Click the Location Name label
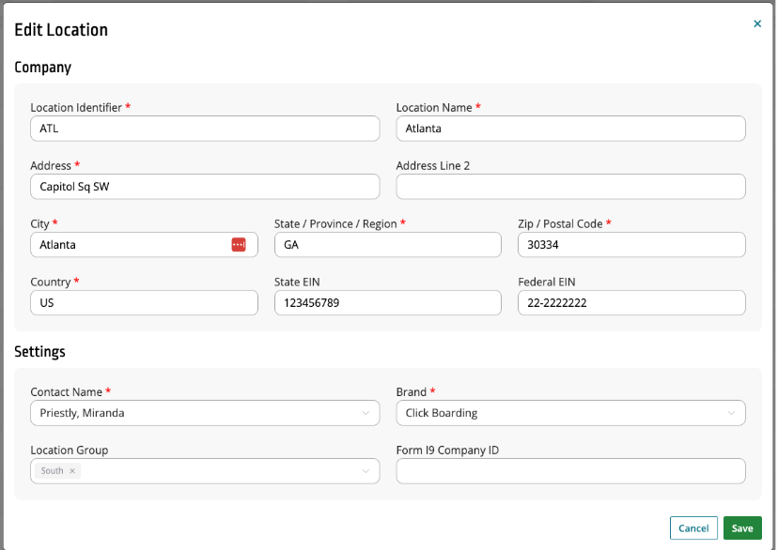Screen dimensions: 778x550 434,108
